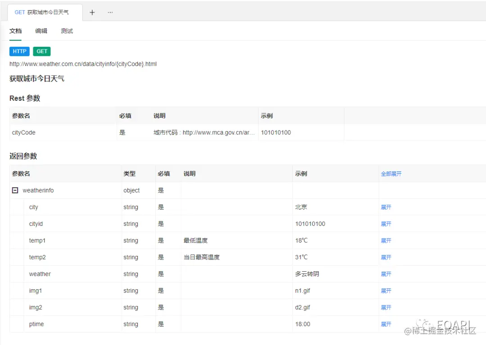Screen dimensions: 486x345
Task: Expand the city row with 展开
Action: pos(386,207)
